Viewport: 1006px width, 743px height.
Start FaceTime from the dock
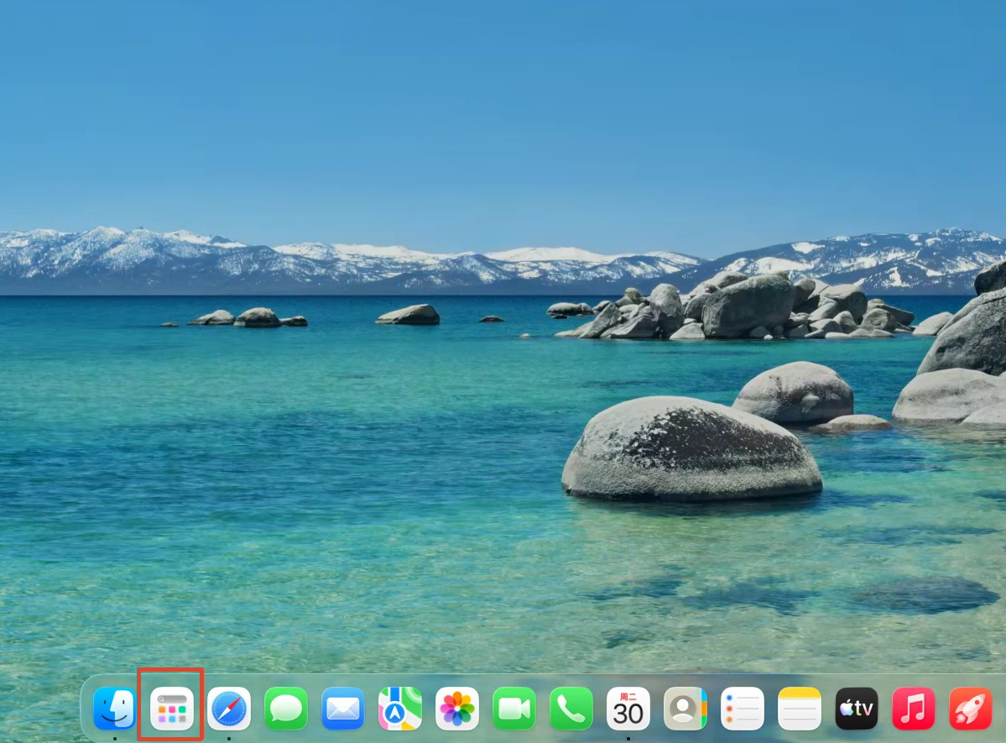coord(513,709)
